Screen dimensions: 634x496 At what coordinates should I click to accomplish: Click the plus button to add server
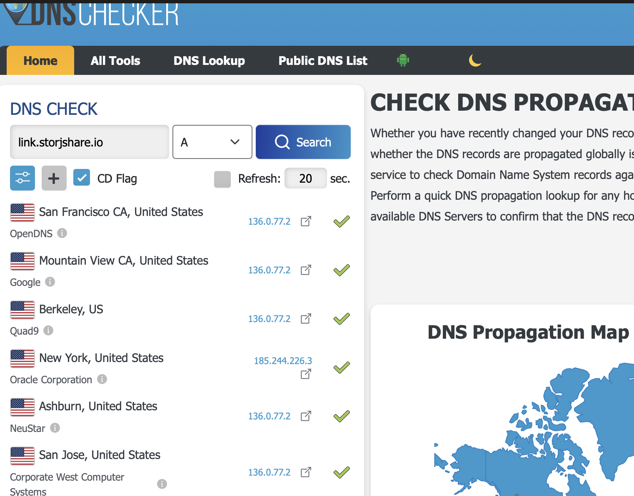click(54, 178)
